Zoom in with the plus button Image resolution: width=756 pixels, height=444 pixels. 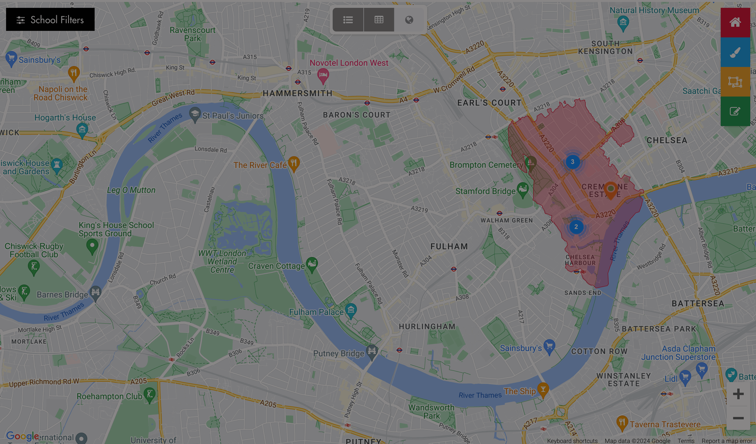point(738,394)
